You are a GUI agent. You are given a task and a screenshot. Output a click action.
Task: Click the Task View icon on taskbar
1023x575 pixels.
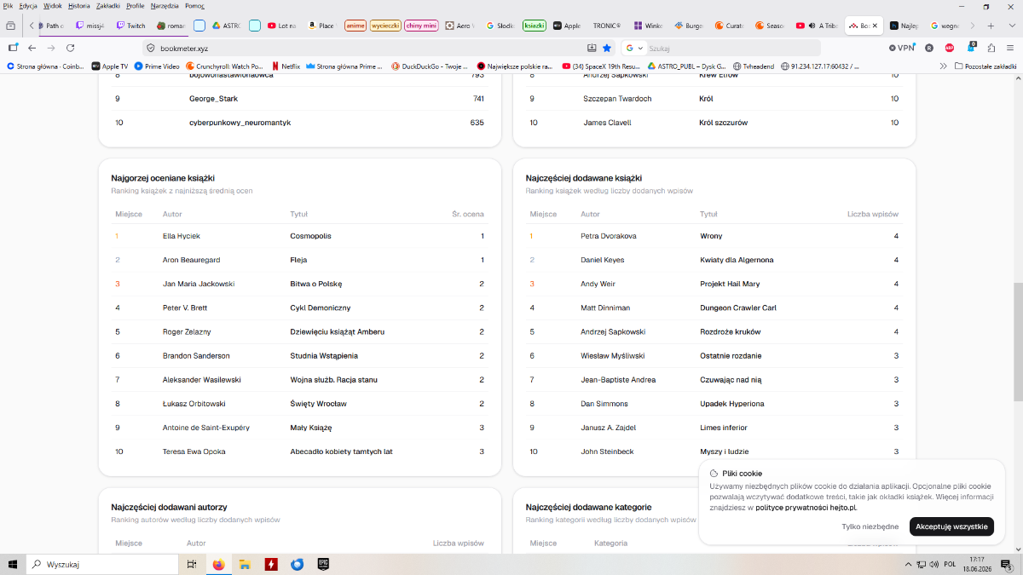192,564
